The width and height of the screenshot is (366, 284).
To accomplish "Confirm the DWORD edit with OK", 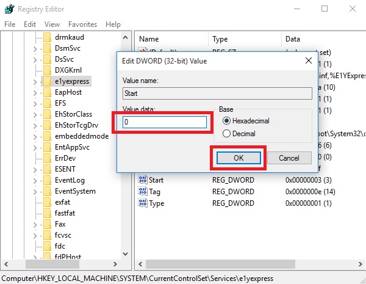I will point(239,158).
